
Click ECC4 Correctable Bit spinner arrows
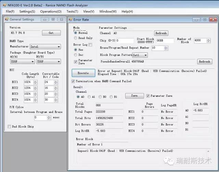(x=56, y=100)
